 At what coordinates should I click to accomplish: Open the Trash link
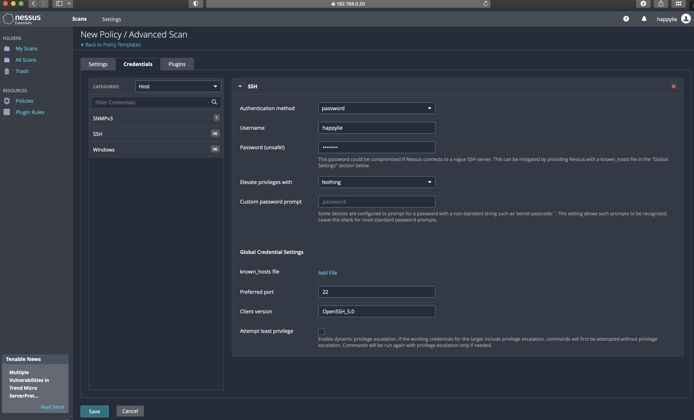[22, 71]
